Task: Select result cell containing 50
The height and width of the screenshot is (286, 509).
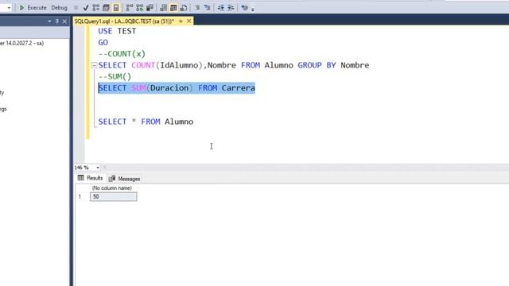Action: 113,196
